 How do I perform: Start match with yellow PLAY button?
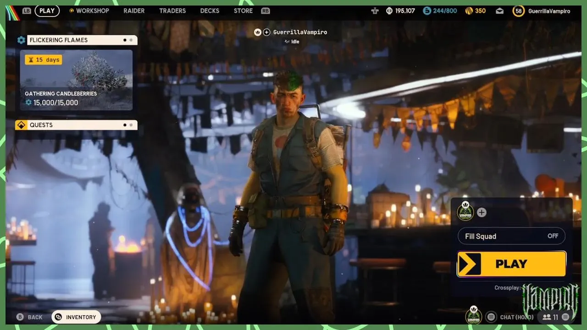(511, 264)
